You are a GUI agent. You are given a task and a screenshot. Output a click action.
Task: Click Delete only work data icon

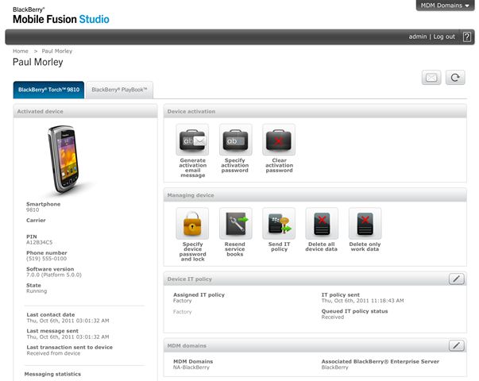(365, 224)
